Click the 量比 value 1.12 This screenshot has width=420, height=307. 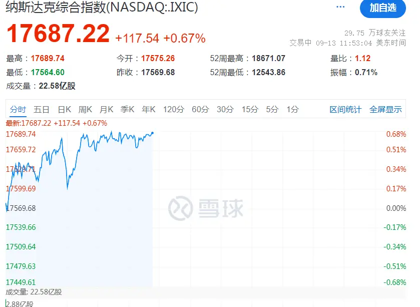click(362, 59)
